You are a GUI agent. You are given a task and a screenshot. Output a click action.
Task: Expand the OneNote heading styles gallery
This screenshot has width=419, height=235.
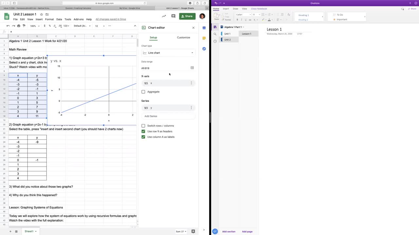pos(322,17)
